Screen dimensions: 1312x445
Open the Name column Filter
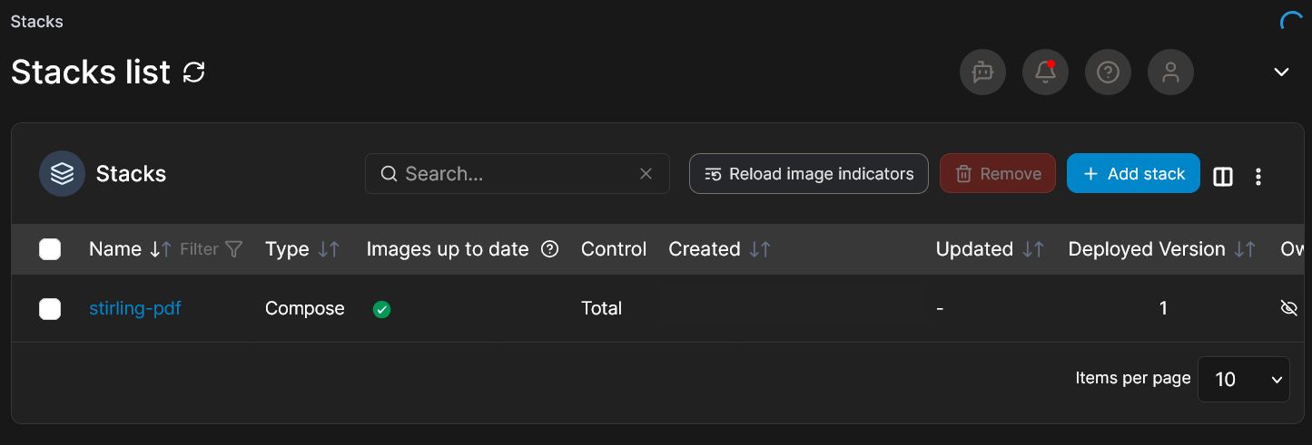212,249
